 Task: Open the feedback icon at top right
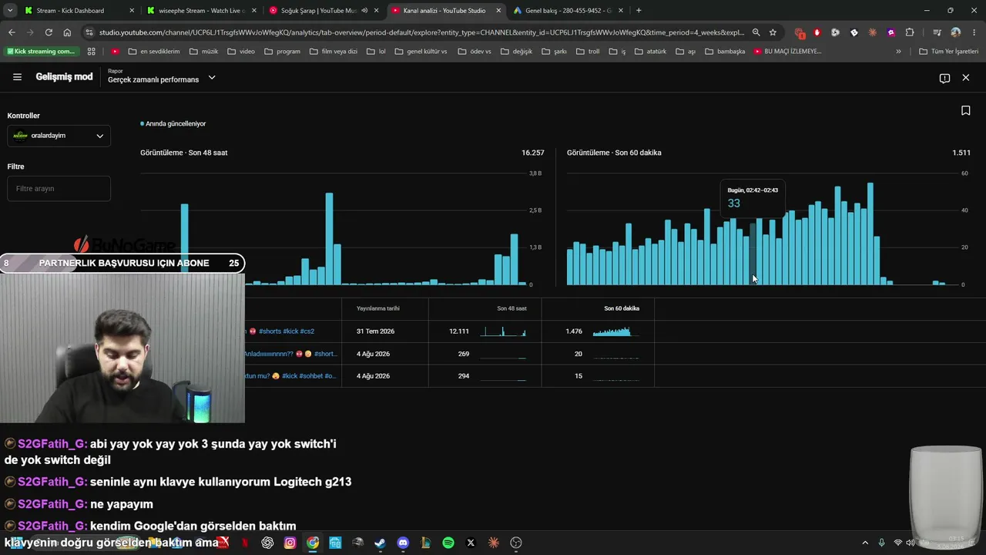coord(944,78)
